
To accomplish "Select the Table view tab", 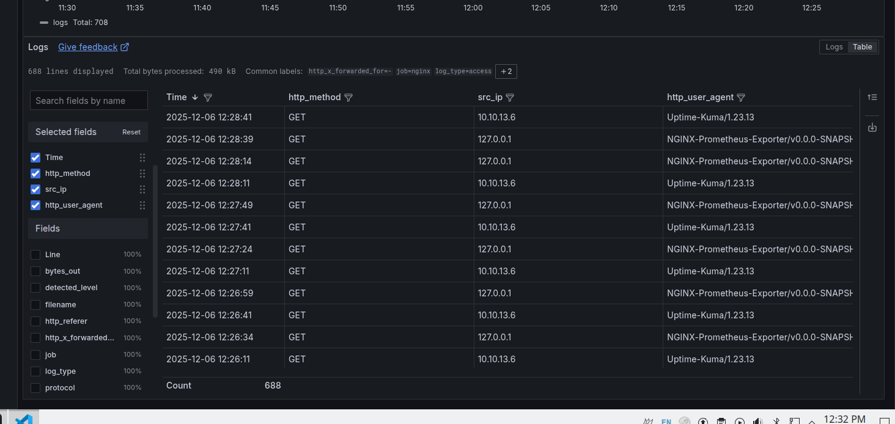I will [x=862, y=47].
